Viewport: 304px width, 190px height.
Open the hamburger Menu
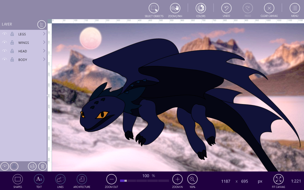(x=294, y=8)
